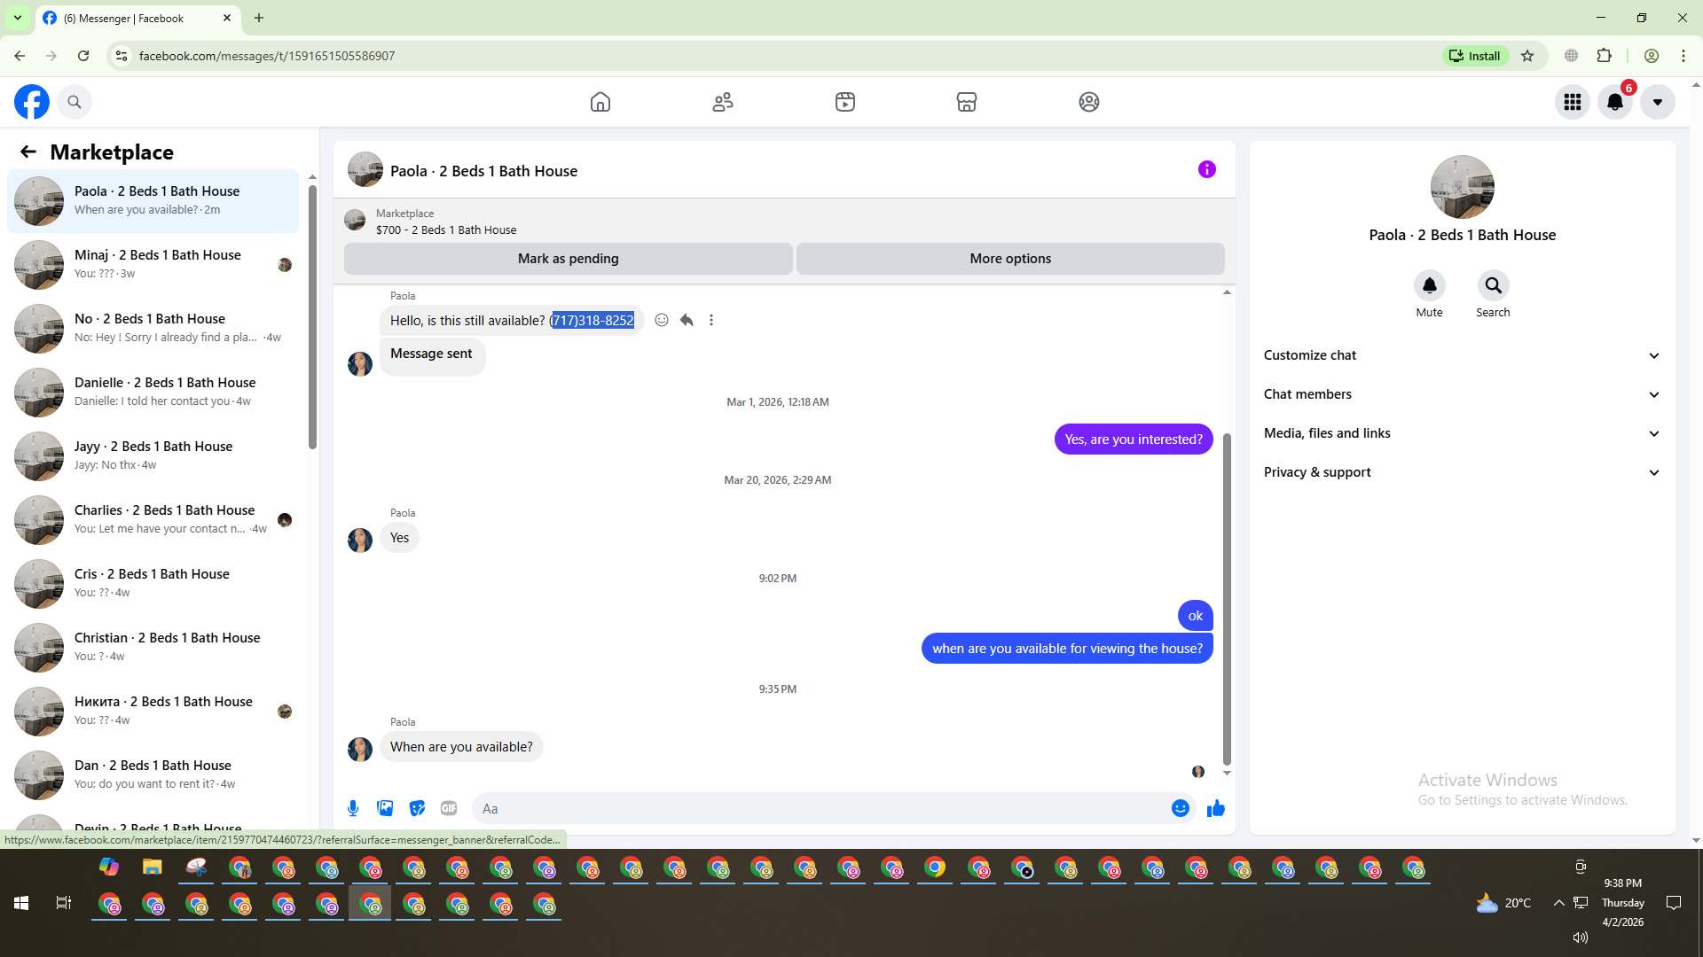Image resolution: width=1703 pixels, height=957 pixels.
Task: Go back from the Marketplace inbox list
Action: (28, 152)
